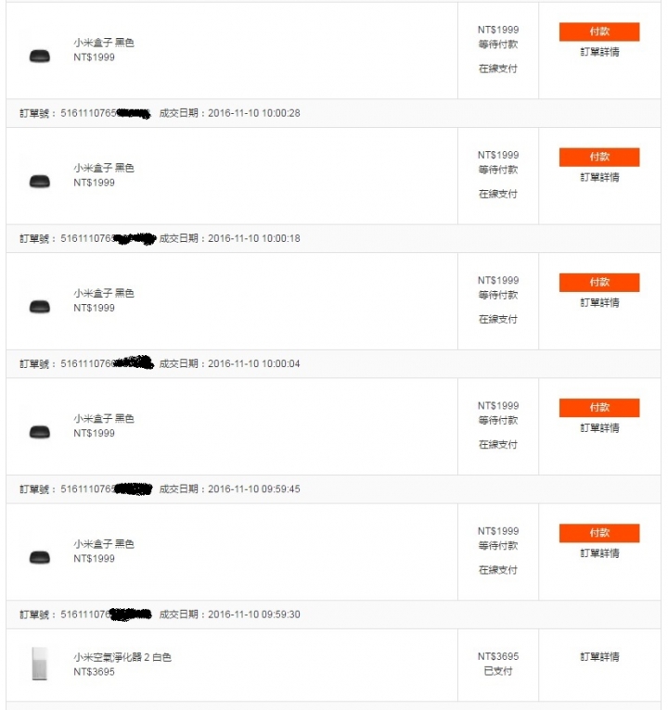Image resolution: width=668 pixels, height=710 pixels.
Task: Click Mi Box thumbnail in the 10:00:04 order
Action: 39,433
